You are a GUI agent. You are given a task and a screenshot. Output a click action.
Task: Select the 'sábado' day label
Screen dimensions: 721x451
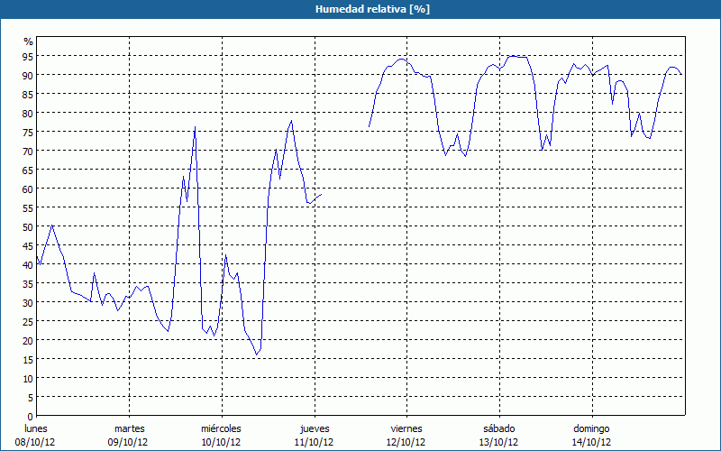pyautogui.click(x=499, y=428)
